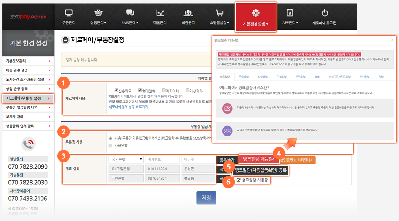Click account number 010111234 field
This screenshot has width=399, height=221.
[162, 169]
